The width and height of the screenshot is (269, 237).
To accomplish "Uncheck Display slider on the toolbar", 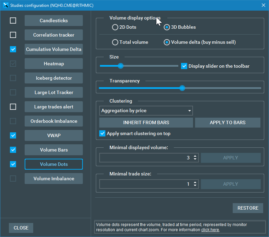I will (x=184, y=66).
